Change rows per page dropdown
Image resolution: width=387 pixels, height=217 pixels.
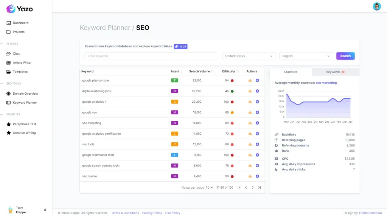coord(209,188)
